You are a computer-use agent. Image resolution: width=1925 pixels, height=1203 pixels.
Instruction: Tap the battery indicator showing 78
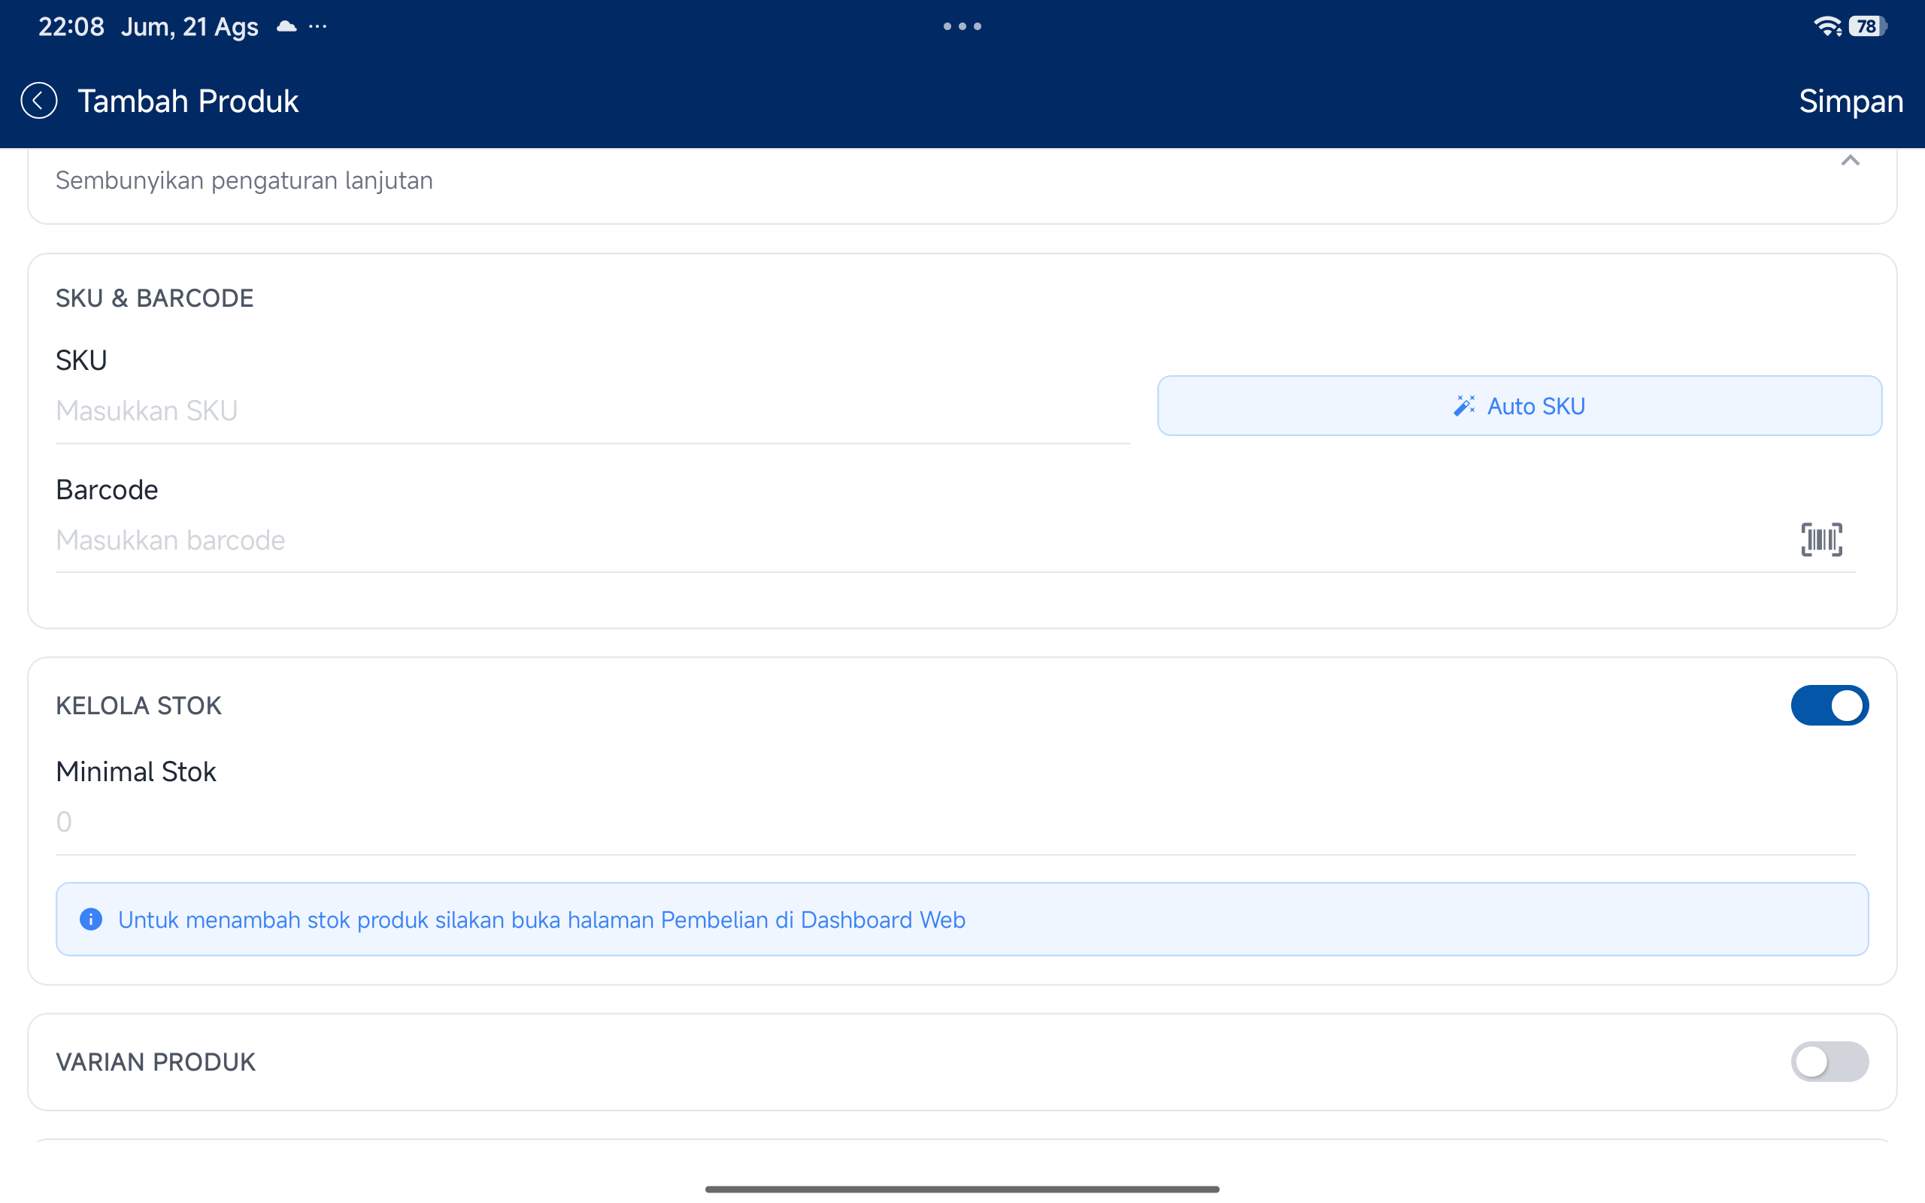[1869, 26]
